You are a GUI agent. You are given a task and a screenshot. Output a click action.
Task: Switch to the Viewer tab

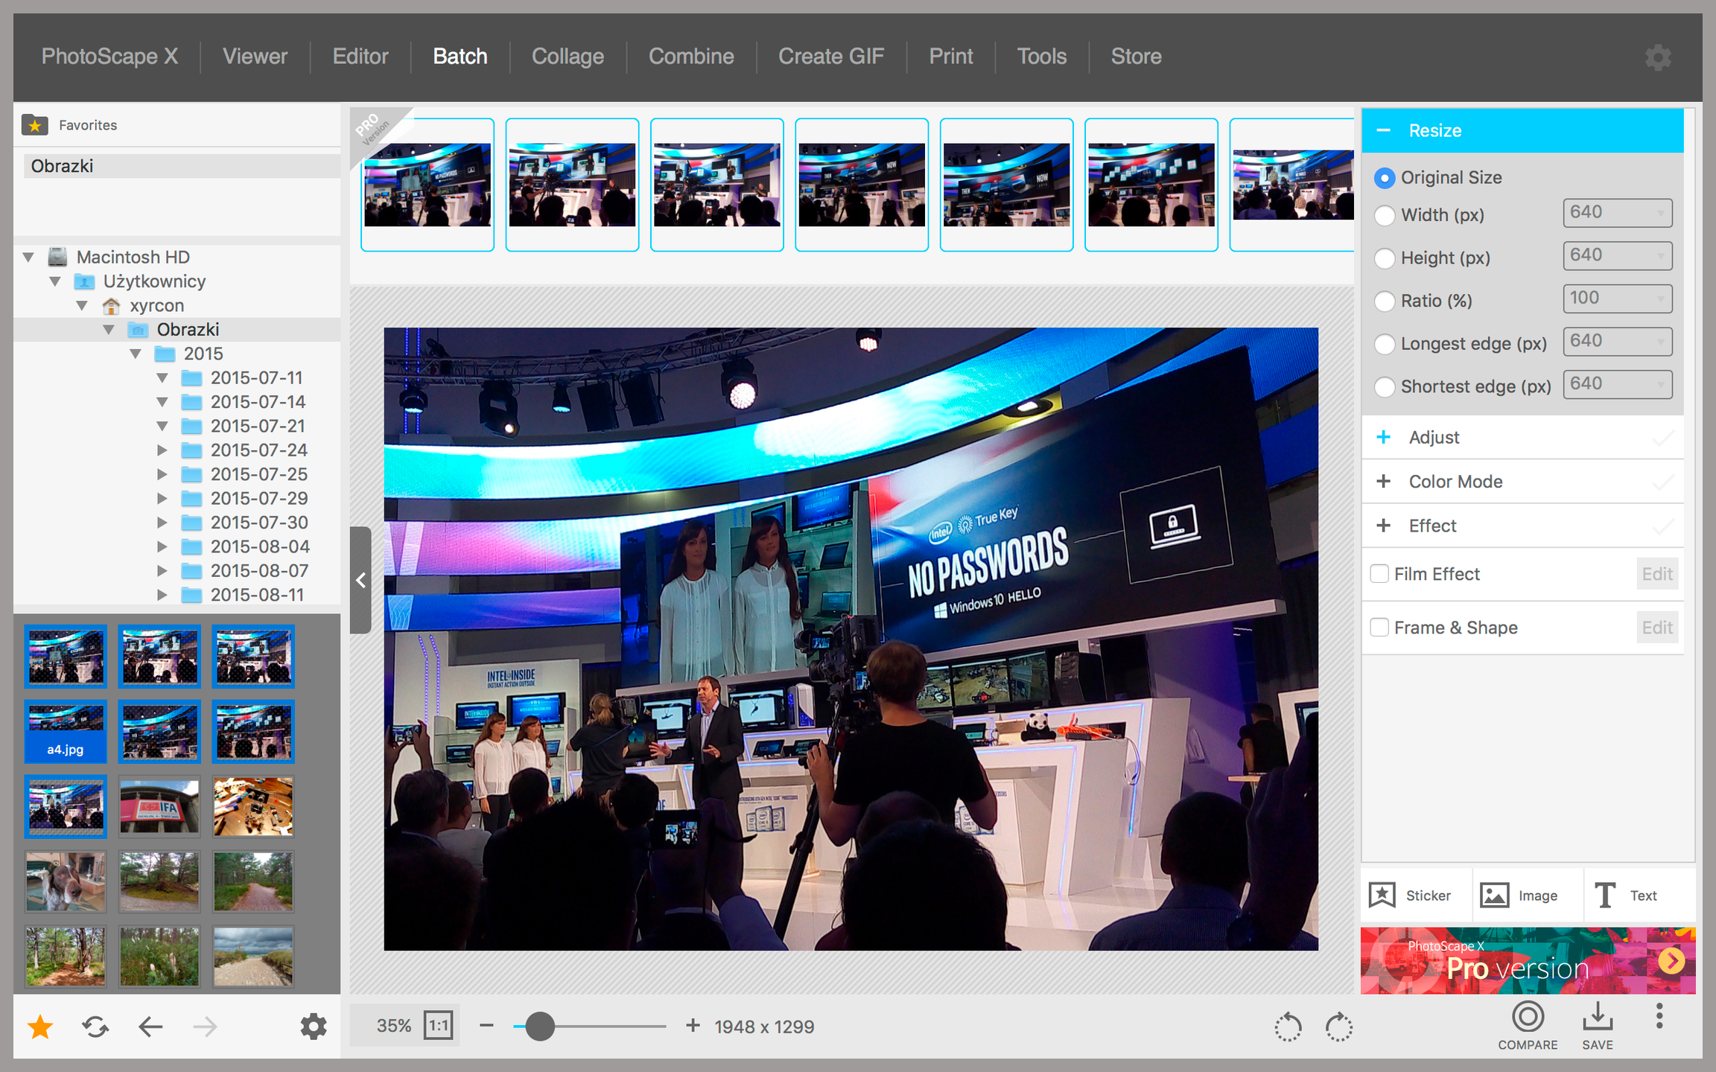(255, 57)
